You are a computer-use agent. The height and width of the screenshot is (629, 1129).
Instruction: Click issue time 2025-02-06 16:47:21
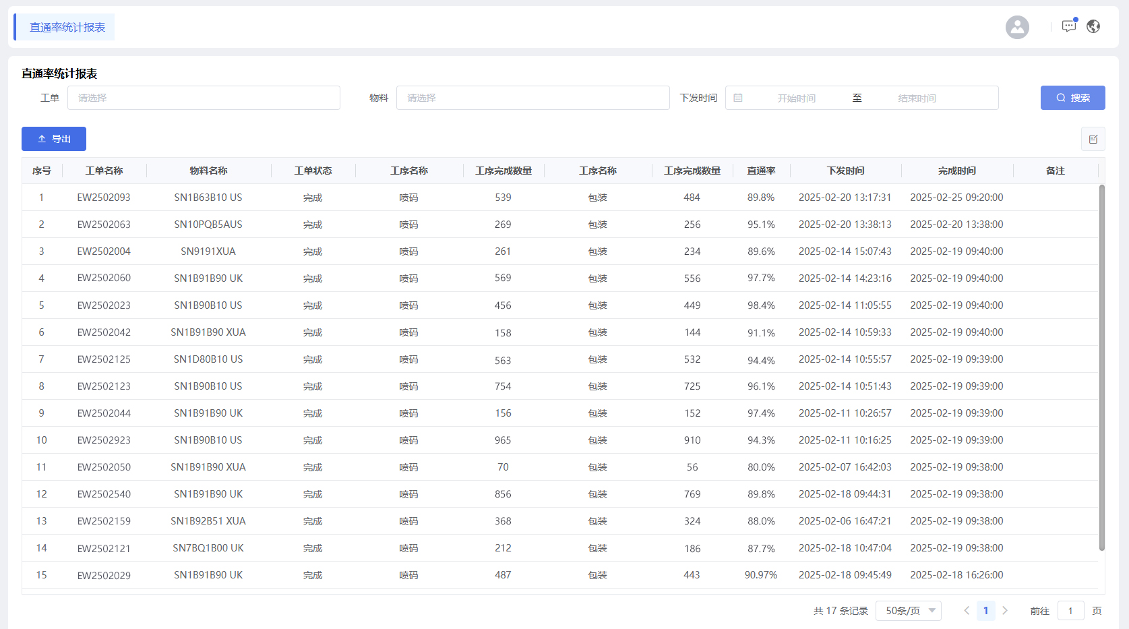(x=845, y=521)
